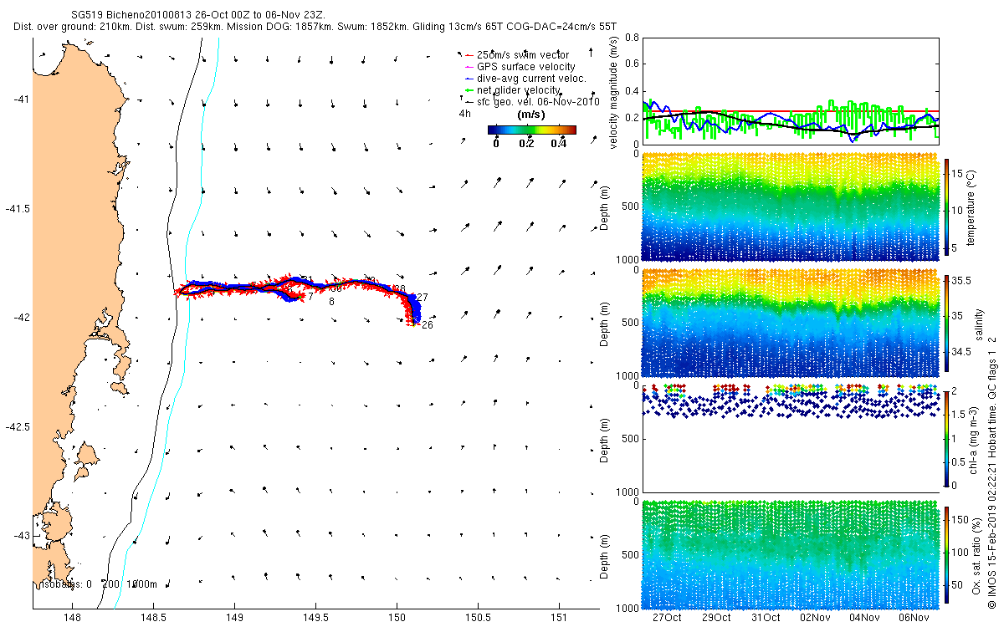
Task: Click the '4h' label in the map legend
Action: [464, 113]
